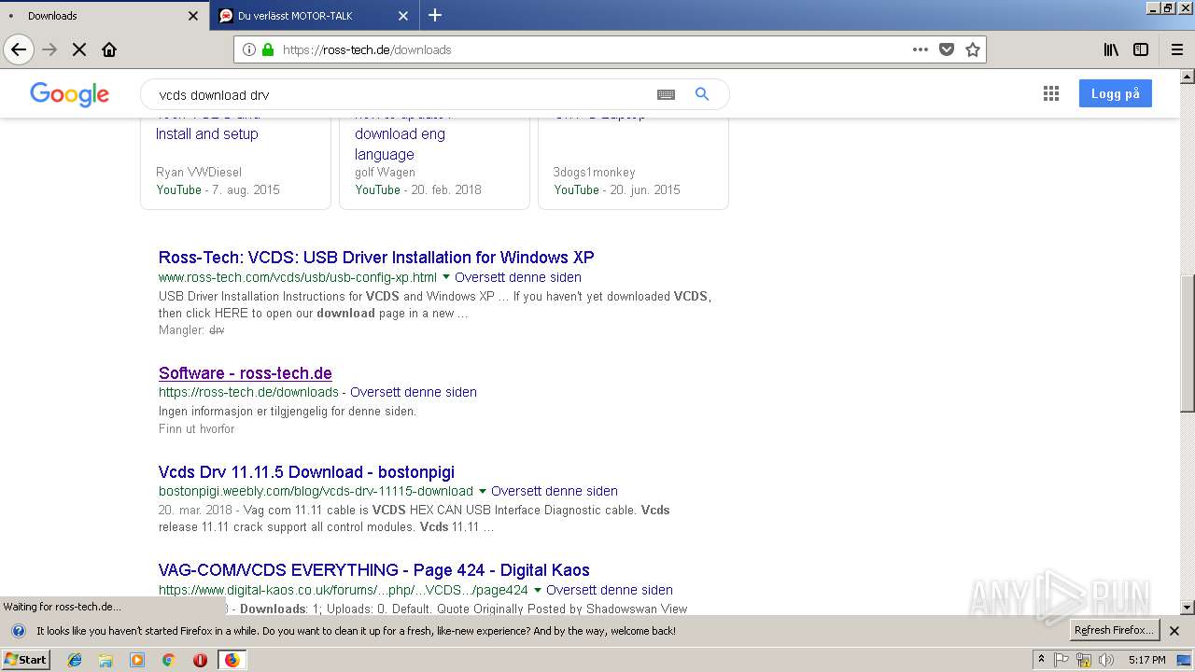Switch to the Downloads tab

(105, 16)
